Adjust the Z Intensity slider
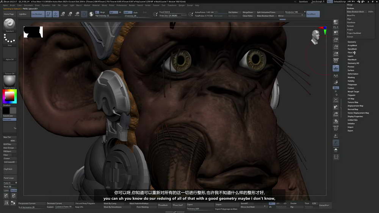This screenshot has width=379, height=213. (137, 16)
